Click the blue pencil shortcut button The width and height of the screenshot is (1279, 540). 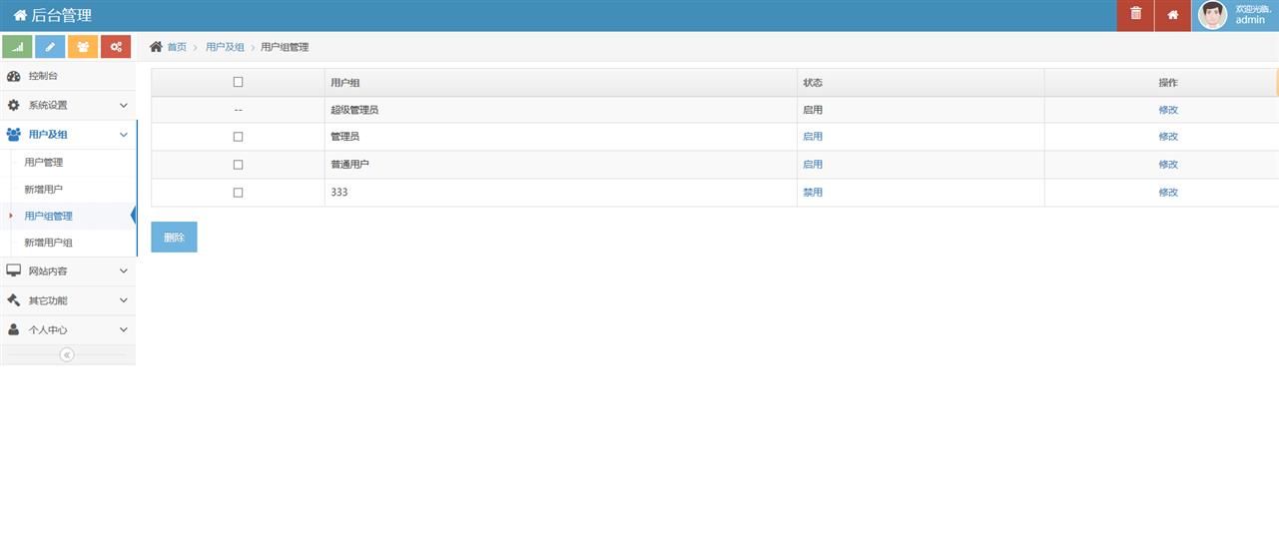click(50, 47)
